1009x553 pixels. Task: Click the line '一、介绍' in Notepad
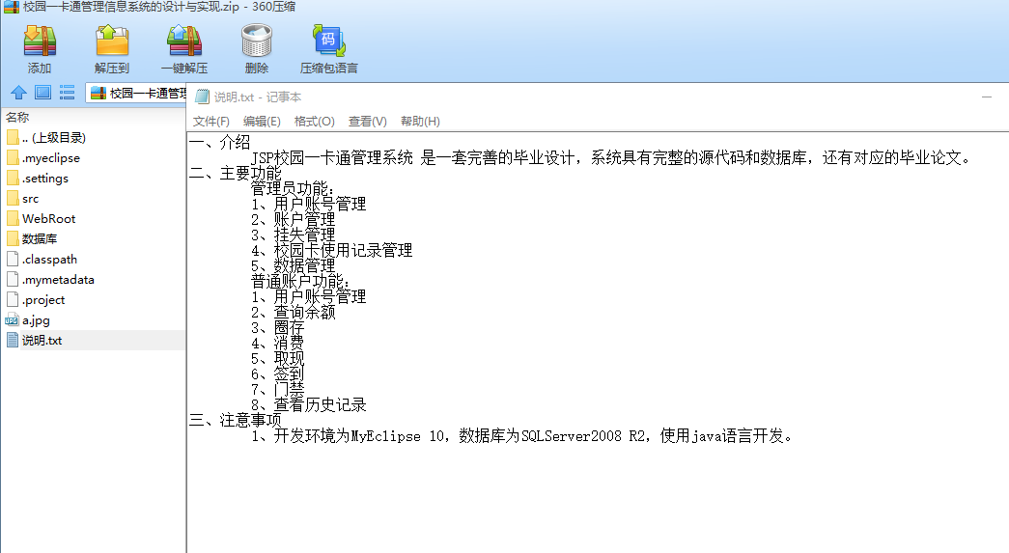pos(219,142)
